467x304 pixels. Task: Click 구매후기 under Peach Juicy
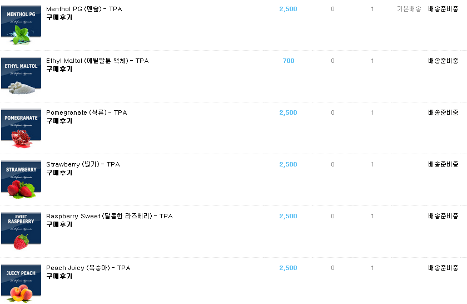tap(59, 276)
